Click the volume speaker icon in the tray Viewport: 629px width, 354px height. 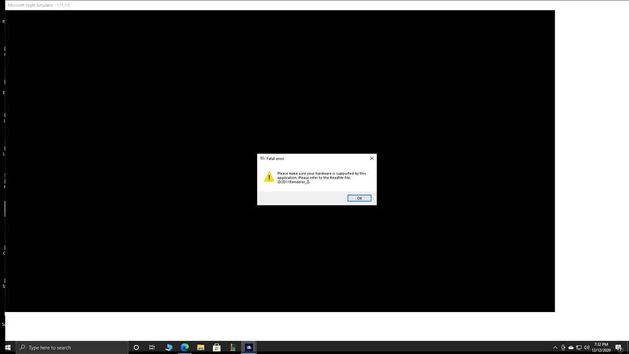coord(587,348)
